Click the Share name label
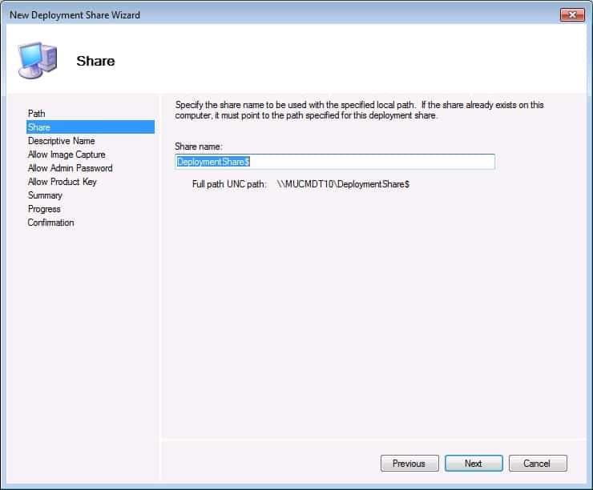 [x=199, y=147]
